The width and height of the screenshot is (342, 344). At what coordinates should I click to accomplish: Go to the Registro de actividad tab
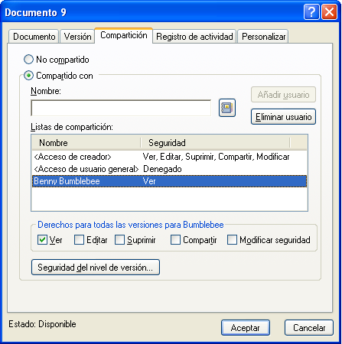click(x=194, y=37)
